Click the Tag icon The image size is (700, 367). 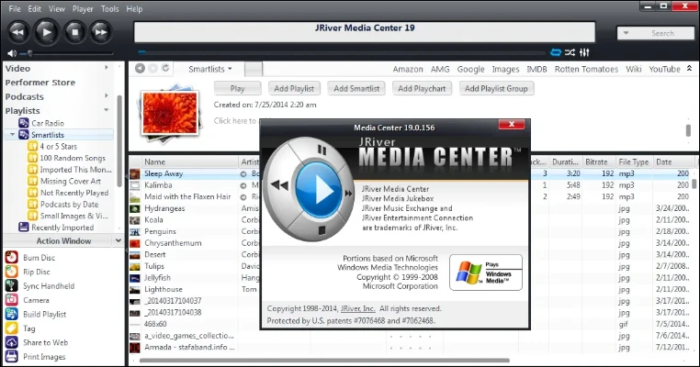(12, 328)
